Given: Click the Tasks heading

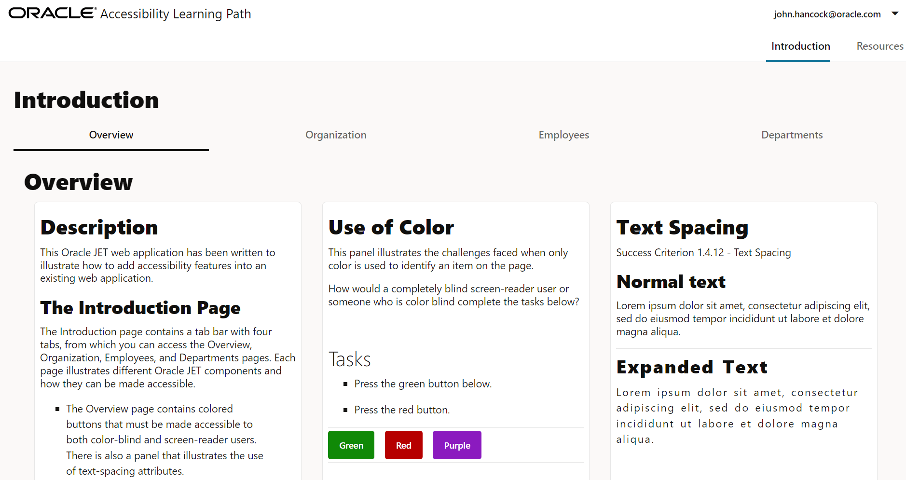Looking at the screenshot, I should pyautogui.click(x=349, y=359).
